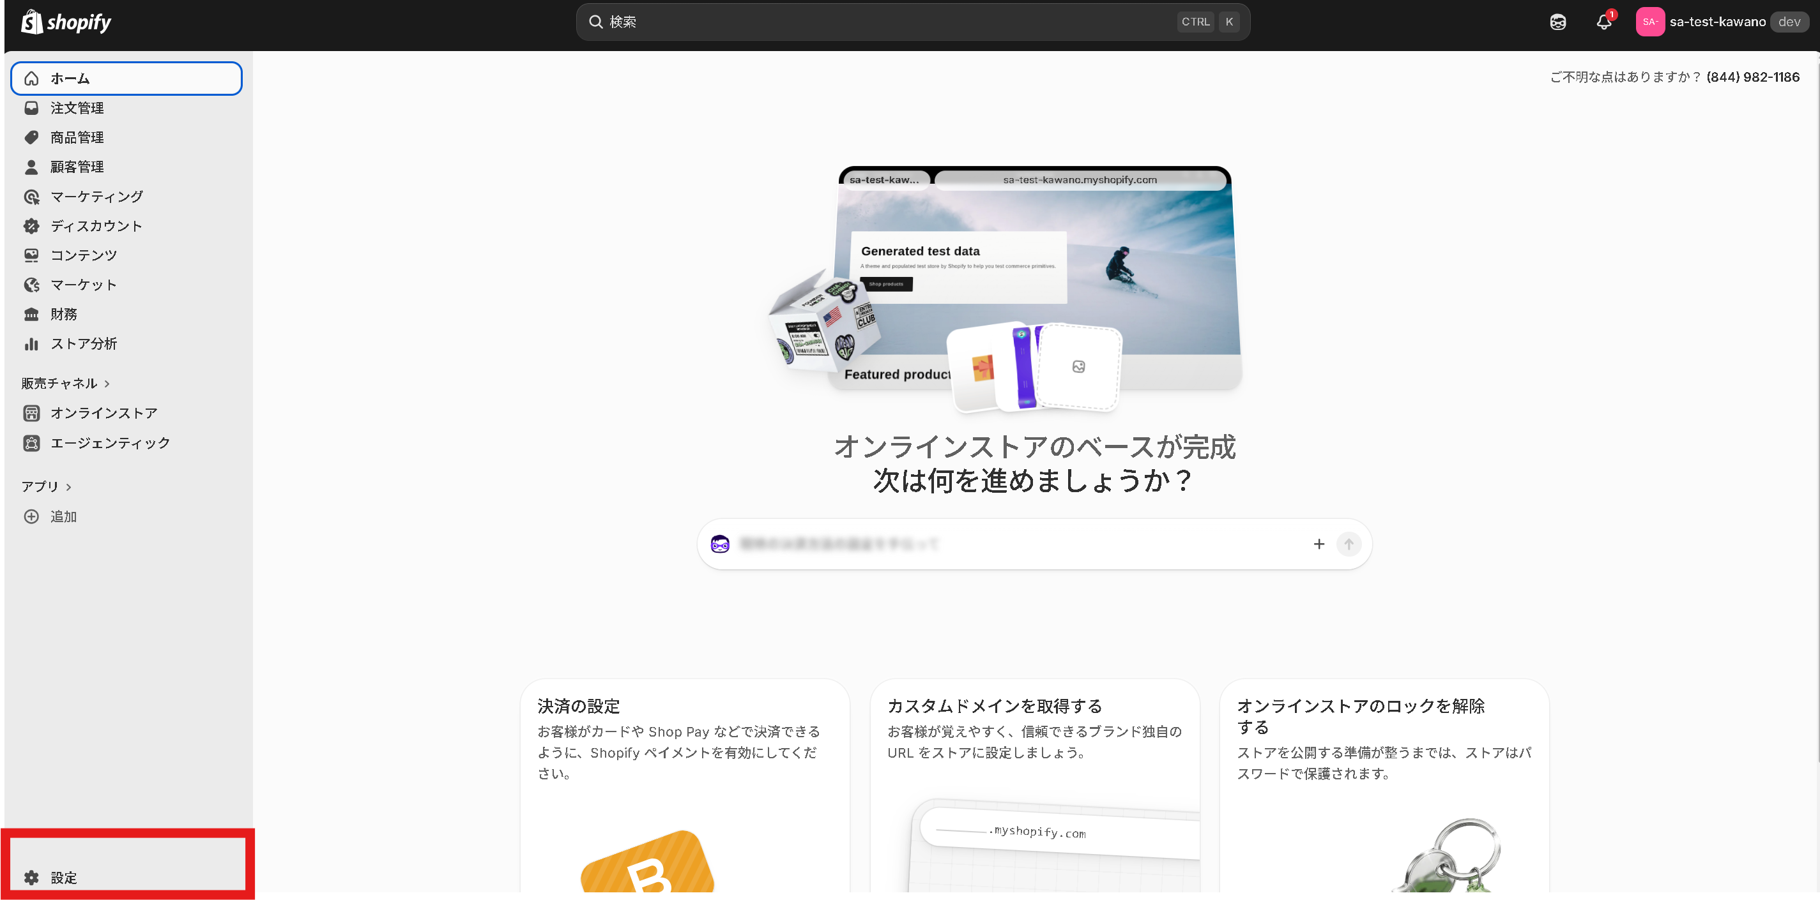Go to 注文管理 in the sidebar

point(126,108)
